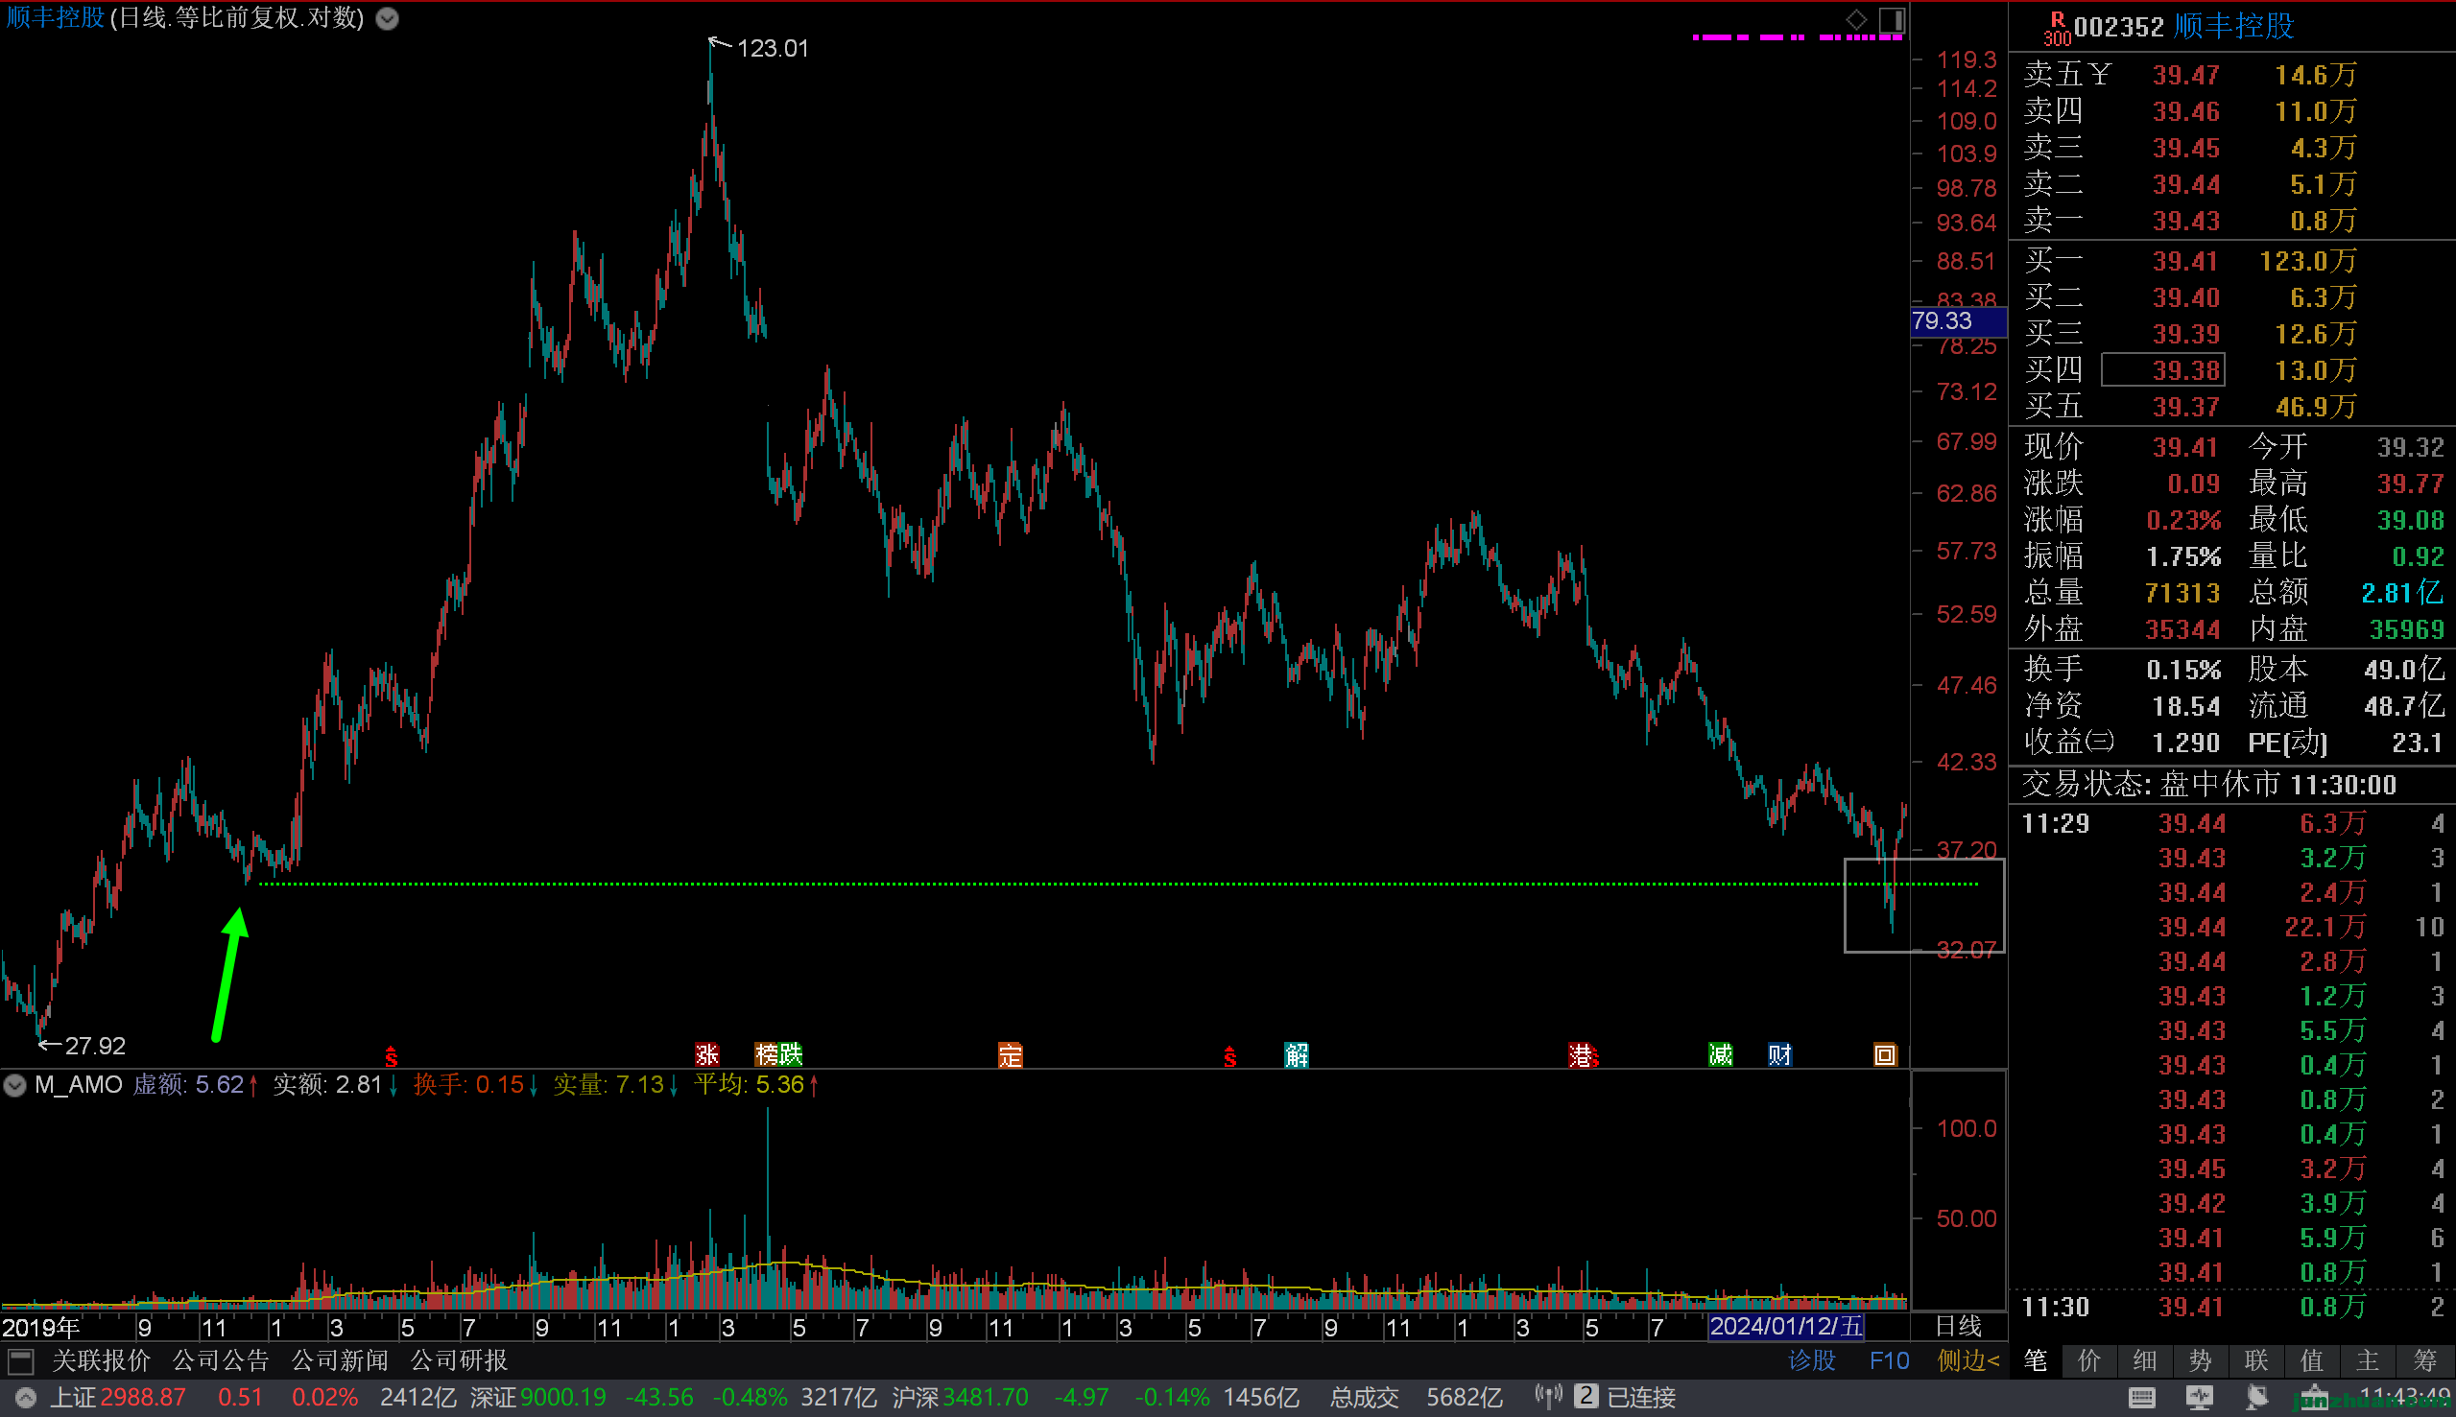Toggle the side panel layout icon above the chart
The width and height of the screenshot is (2456, 1417).
click(x=1892, y=19)
